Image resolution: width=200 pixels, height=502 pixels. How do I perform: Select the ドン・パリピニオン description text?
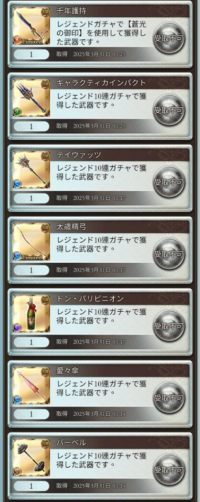click(x=102, y=316)
